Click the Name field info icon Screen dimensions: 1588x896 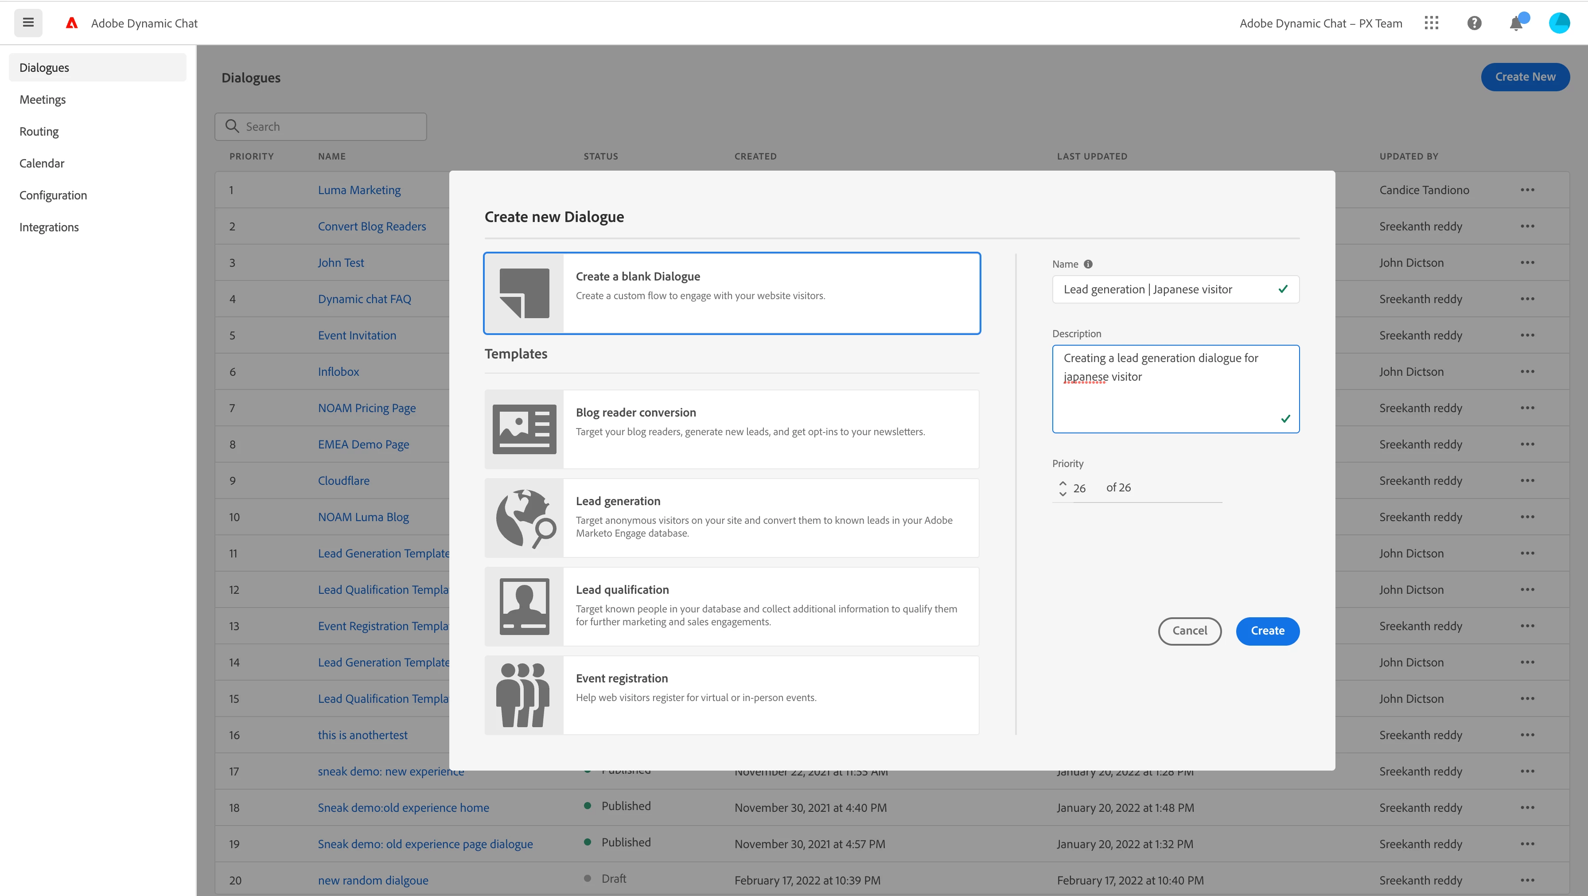click(x=1088, y=264)
